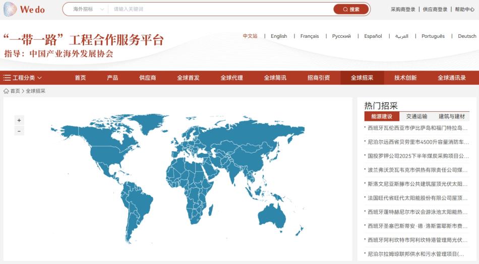
Task: Expand the 工程分类 category chevron
Action: (x=39, y=78)
